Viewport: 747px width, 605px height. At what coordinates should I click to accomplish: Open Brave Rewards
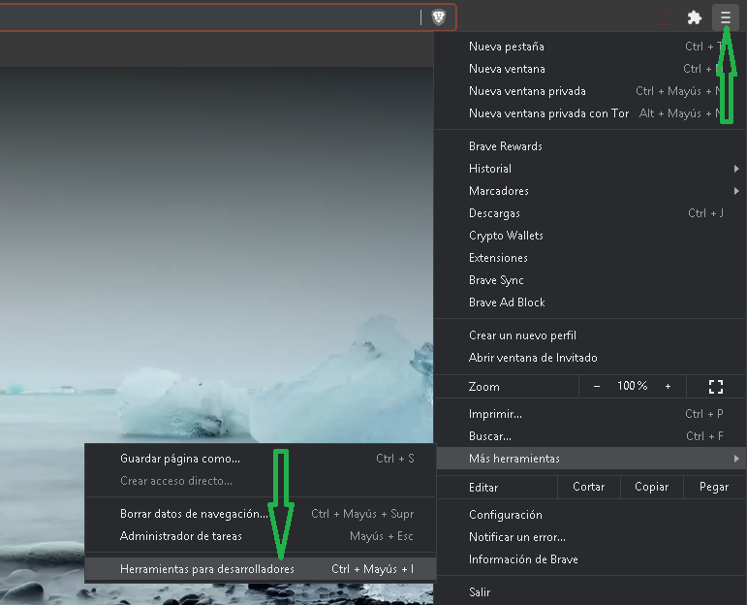coord(590,146)
